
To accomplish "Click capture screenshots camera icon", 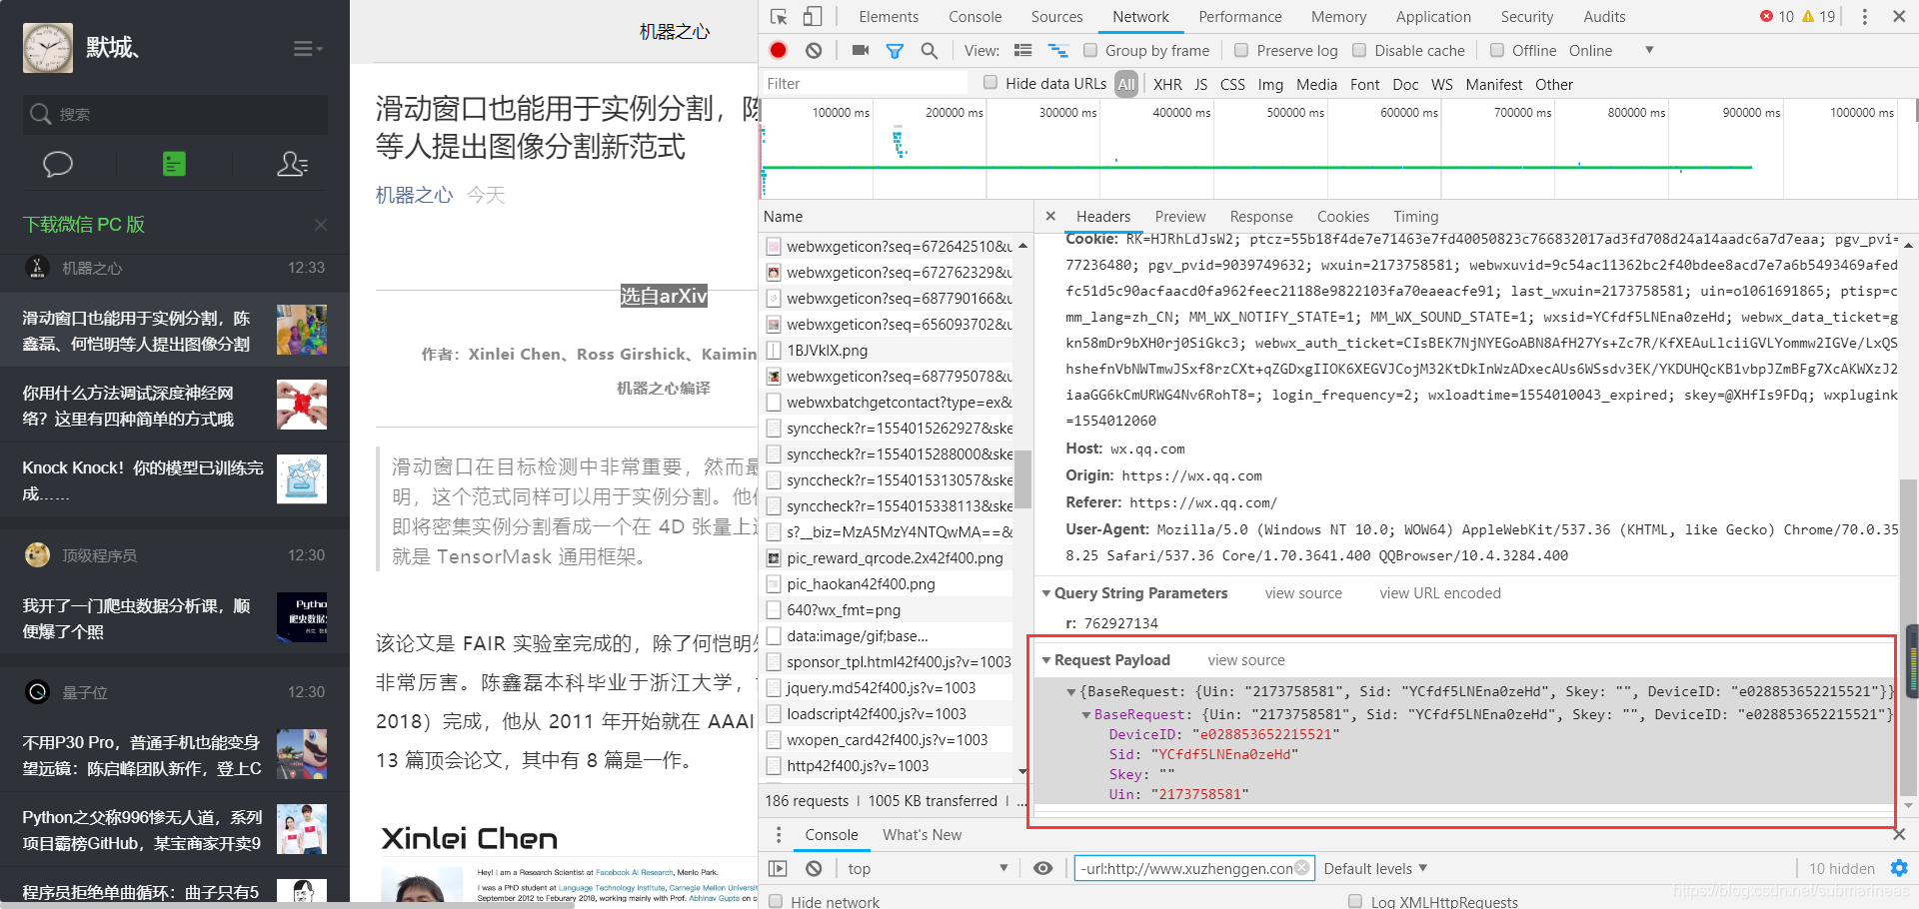I will click(x=860, y=51).
